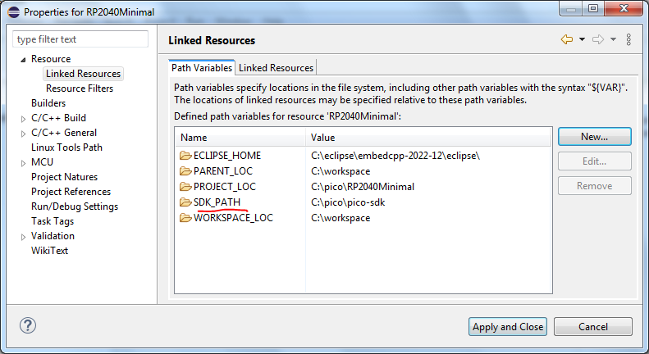Collapse the Resource tree node
This screenshot has width=649, height=354.
point(23,59)
